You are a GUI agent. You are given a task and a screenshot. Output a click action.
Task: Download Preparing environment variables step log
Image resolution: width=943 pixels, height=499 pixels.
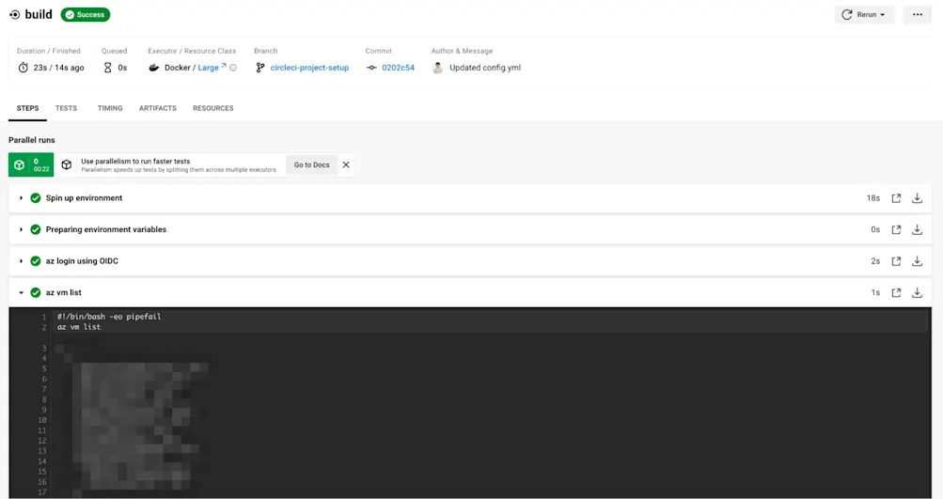tap(917, 229)
